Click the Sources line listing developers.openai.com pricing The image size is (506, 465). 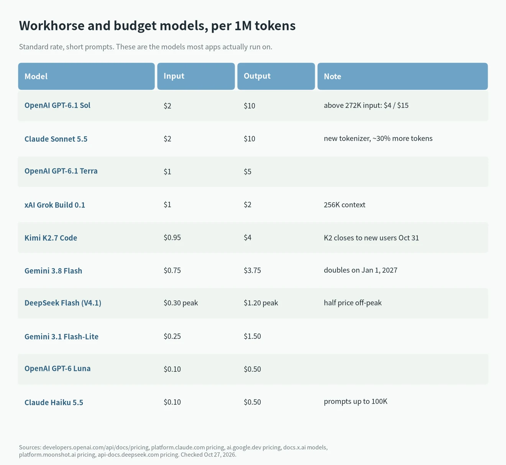point(173,447)
